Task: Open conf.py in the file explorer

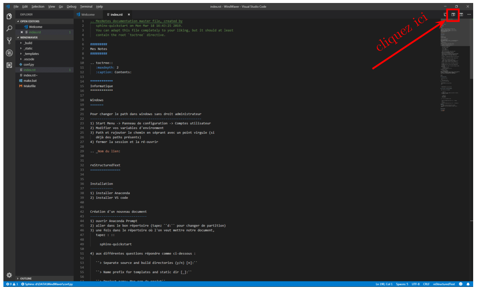Action: click(29, 64)
